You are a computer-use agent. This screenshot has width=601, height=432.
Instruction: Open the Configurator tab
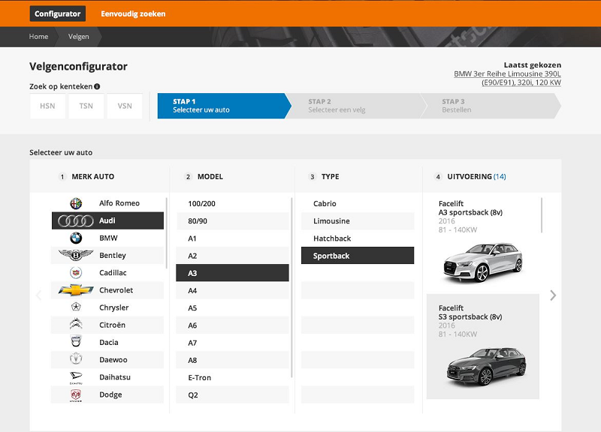58,13
